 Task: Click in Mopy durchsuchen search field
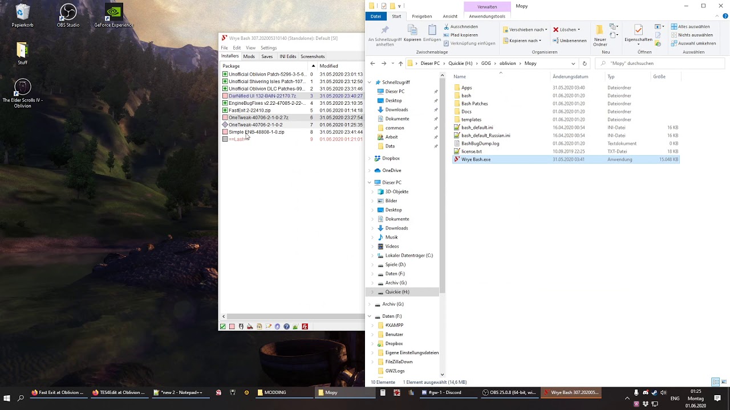click(659, 63)
